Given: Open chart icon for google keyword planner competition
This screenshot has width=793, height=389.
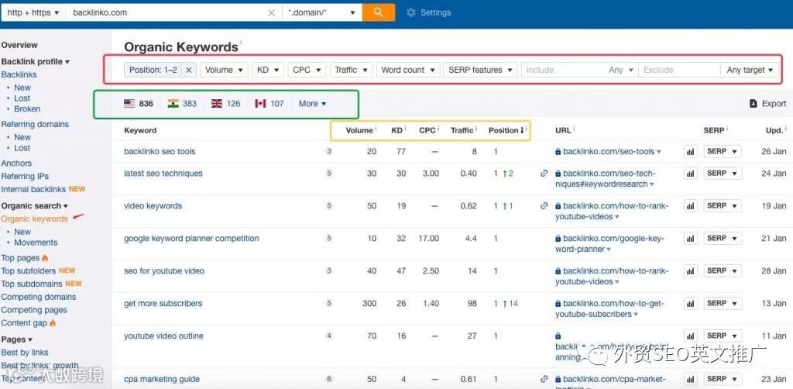Looking at the screenshot, I should click(x=690, y=238).
